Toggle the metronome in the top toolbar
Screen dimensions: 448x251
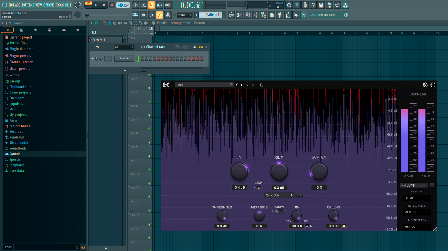pyautogui.click(x=135, y=5)
